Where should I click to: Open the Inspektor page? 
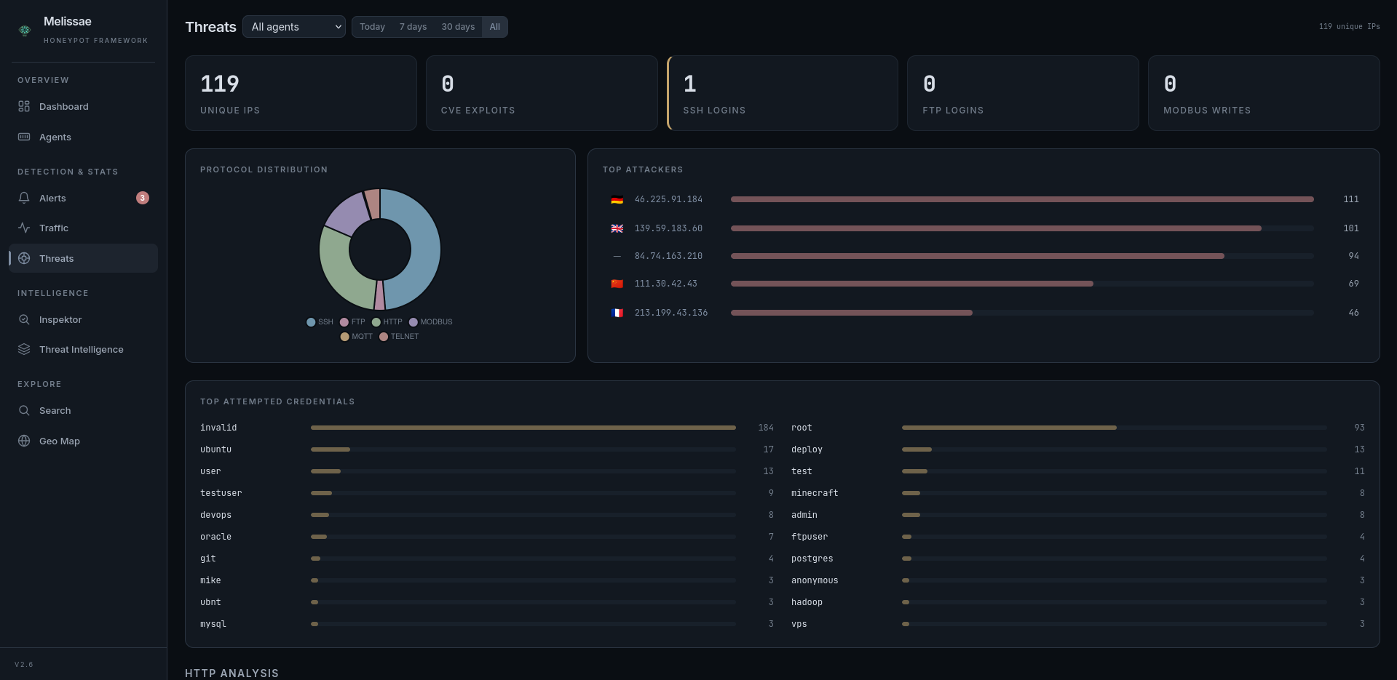point(83,319)
